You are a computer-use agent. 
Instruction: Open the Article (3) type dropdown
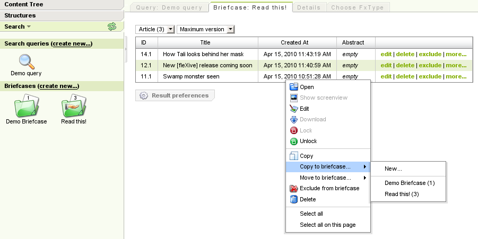point(155,29)
